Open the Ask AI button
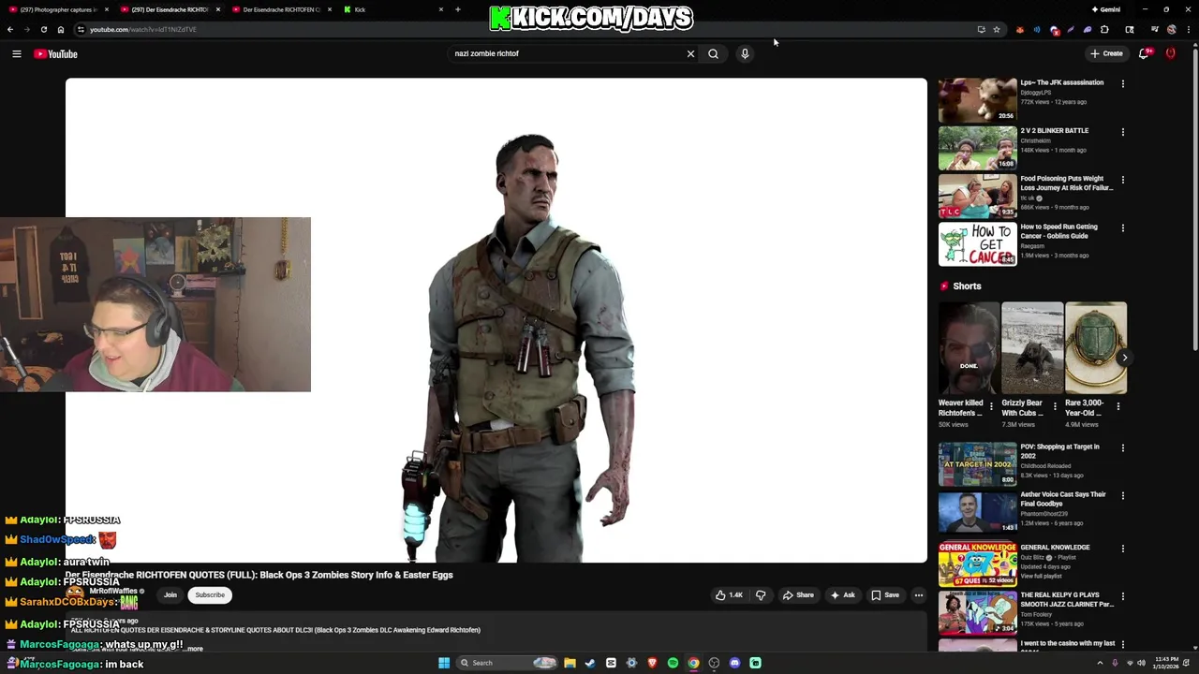The width and height of the screenshot is (1199, 674). point(842,595)
